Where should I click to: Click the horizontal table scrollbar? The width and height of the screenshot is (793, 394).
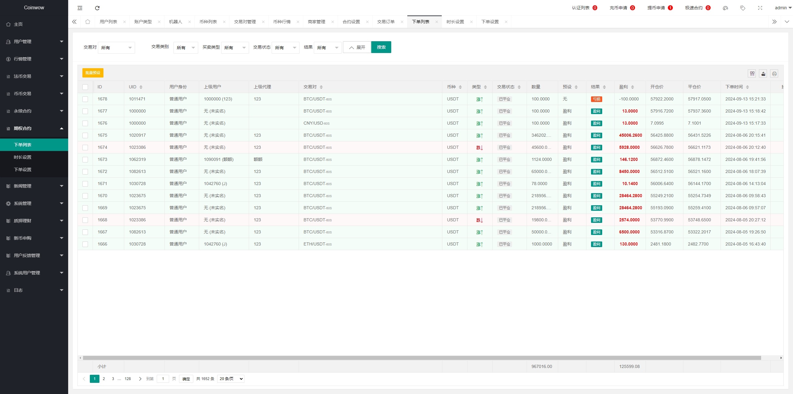(x=421, y=358)
